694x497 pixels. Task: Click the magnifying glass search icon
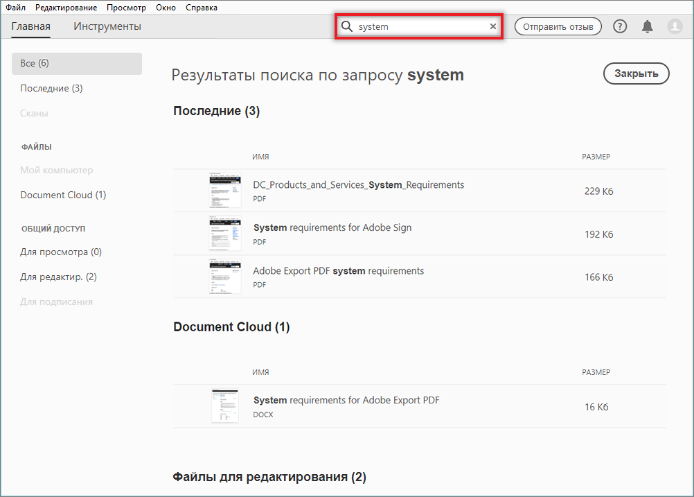(347, 26)
